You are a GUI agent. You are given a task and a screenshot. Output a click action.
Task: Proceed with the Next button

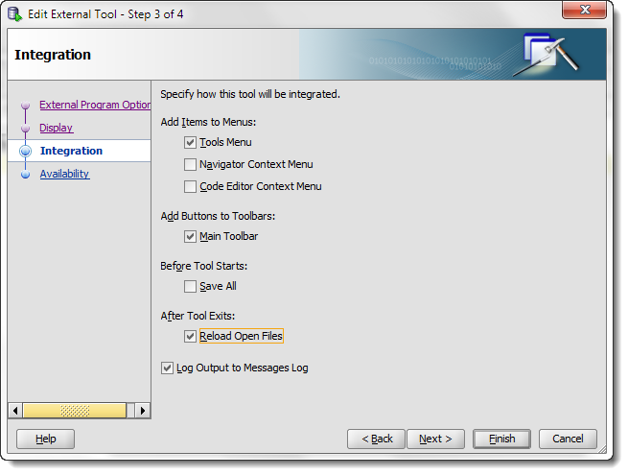pos(435,439)
